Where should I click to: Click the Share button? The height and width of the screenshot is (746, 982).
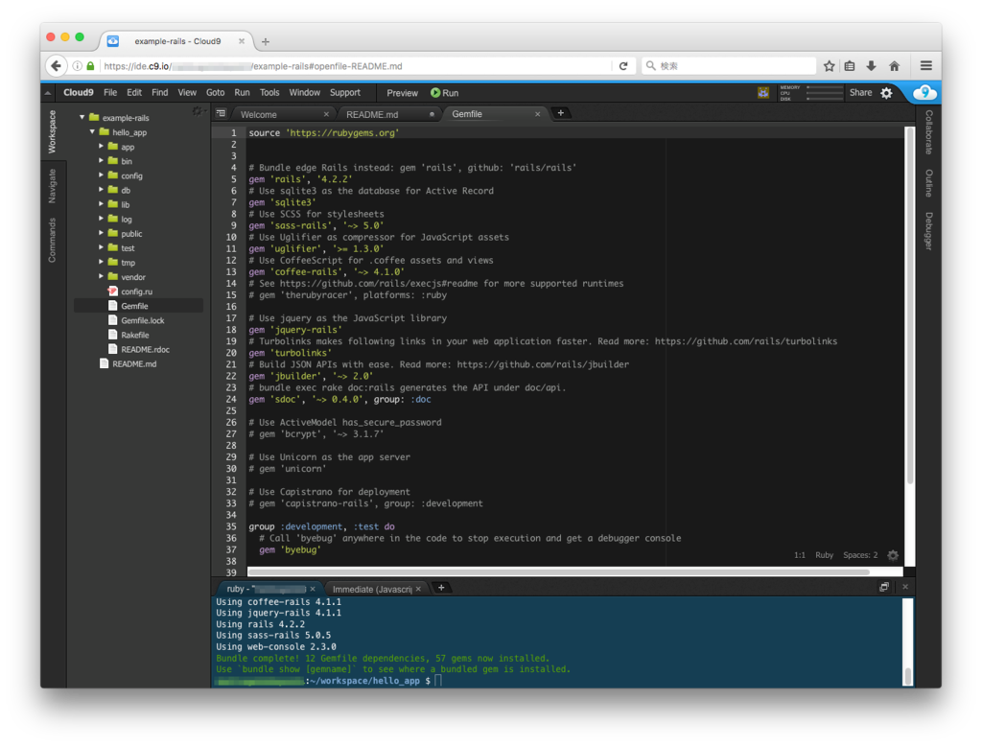coord(860,93)
